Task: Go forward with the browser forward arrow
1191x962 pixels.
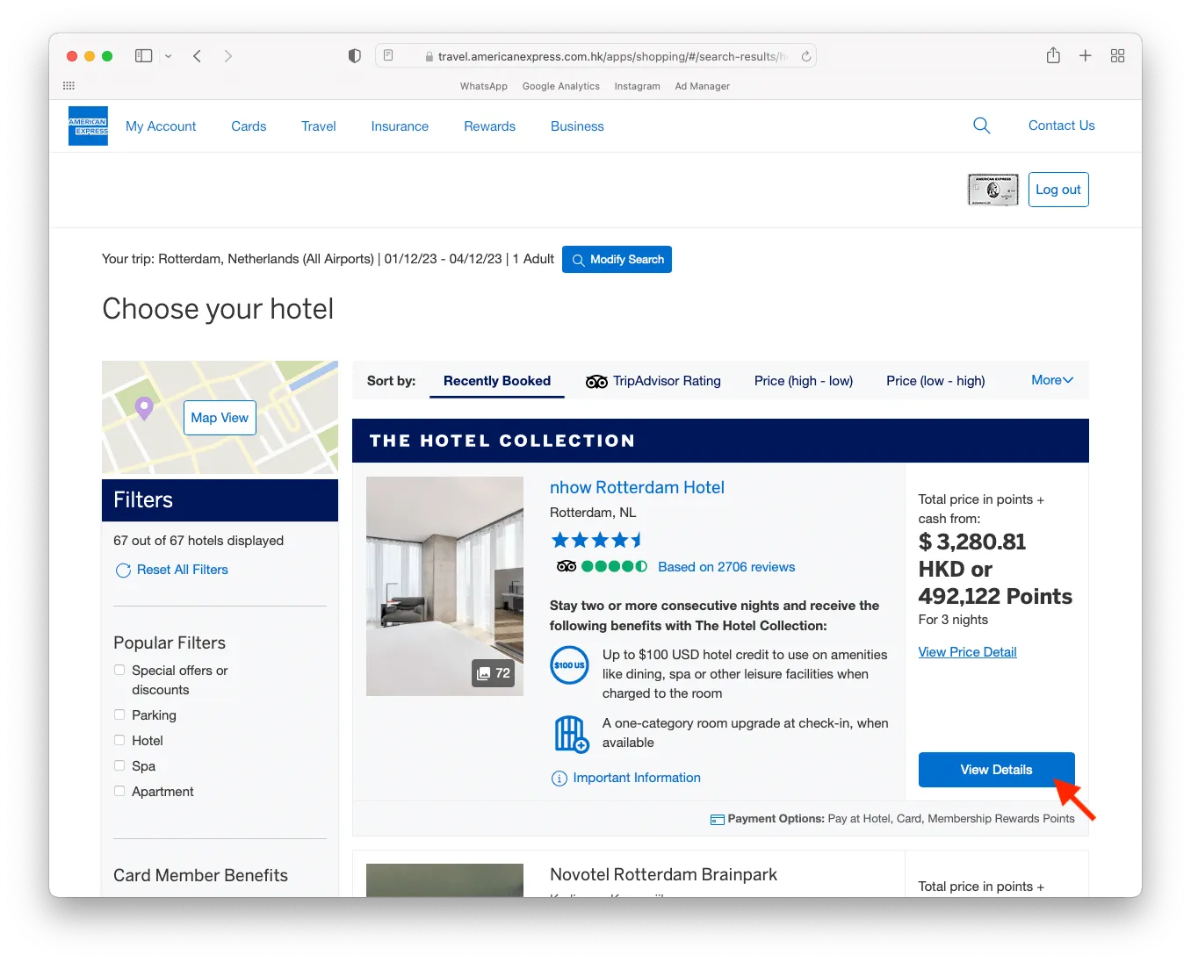Action: tap(228, 56)
